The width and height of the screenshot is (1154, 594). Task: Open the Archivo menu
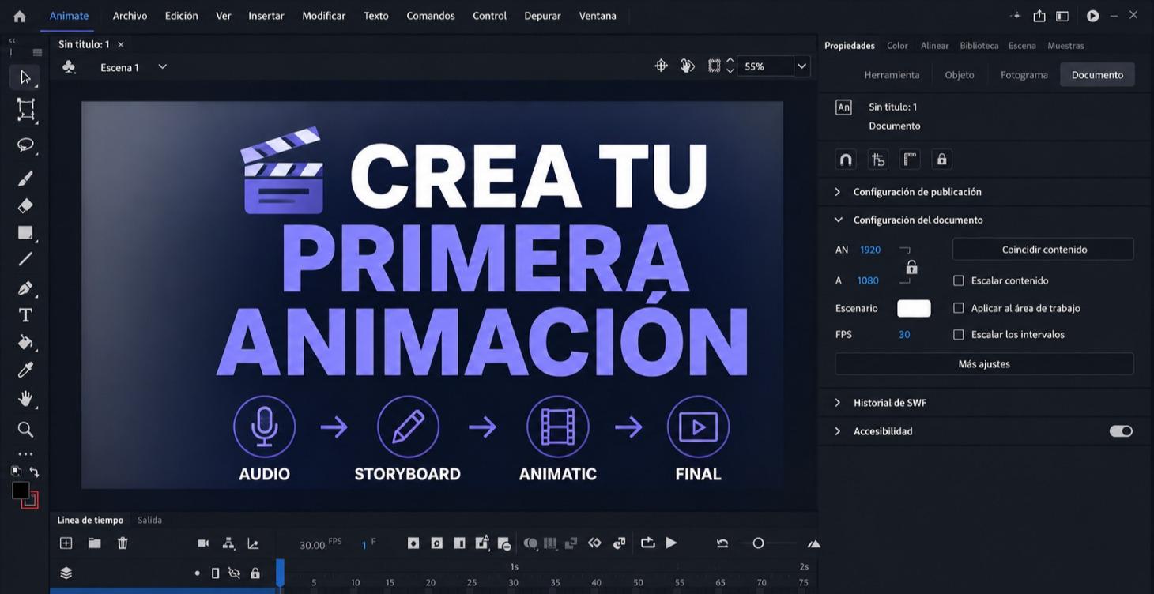(130, 16)
